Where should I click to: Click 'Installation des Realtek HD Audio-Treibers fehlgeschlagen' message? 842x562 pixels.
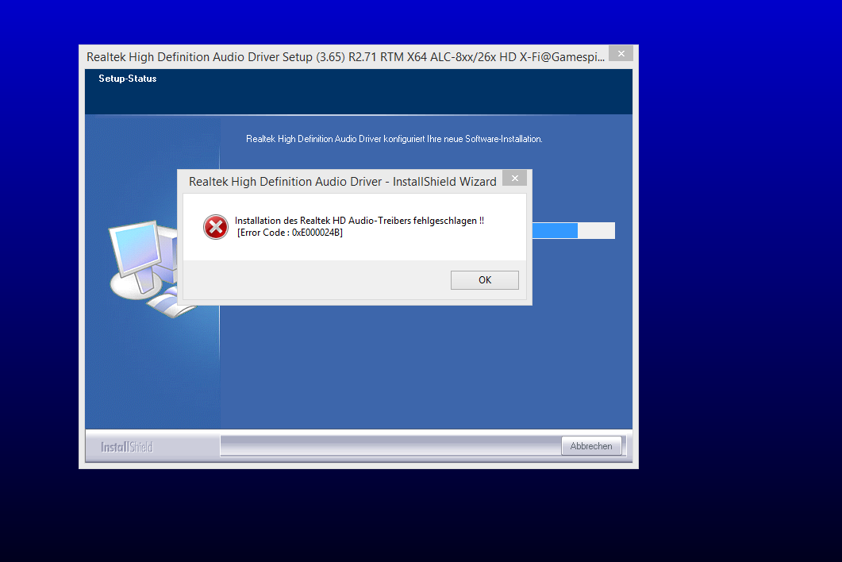tap(359, 221)
